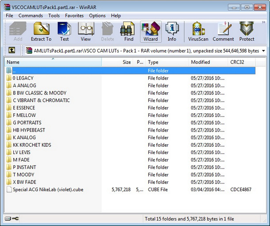Run the Test archive tool
This screenshot has width=270, height=226.
(x=64, y=32)
